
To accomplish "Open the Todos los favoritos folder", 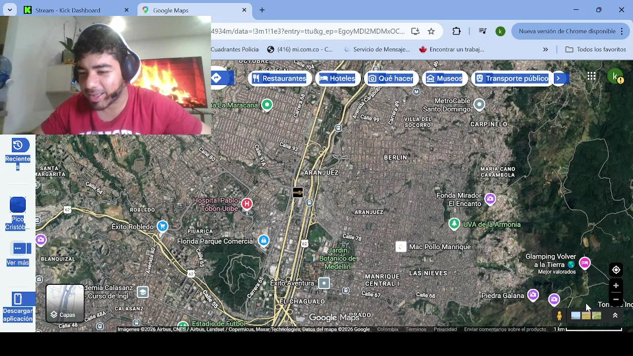I will pos(595,49).
